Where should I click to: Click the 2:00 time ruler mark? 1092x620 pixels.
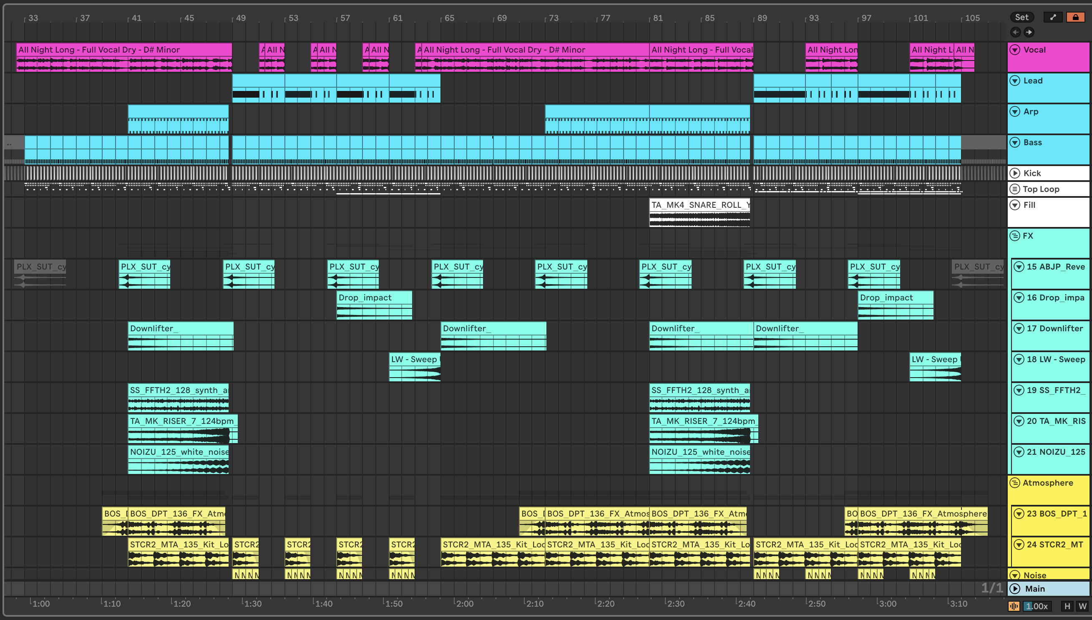[x=465, y=603]
